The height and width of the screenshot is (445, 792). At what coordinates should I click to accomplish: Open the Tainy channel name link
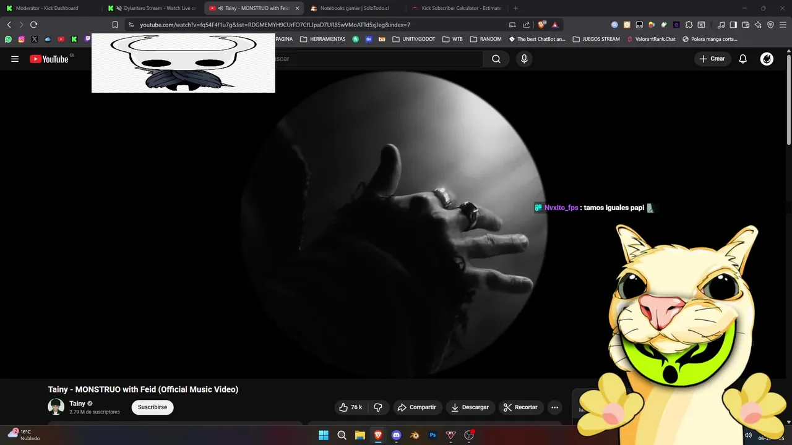coord(77,404)
